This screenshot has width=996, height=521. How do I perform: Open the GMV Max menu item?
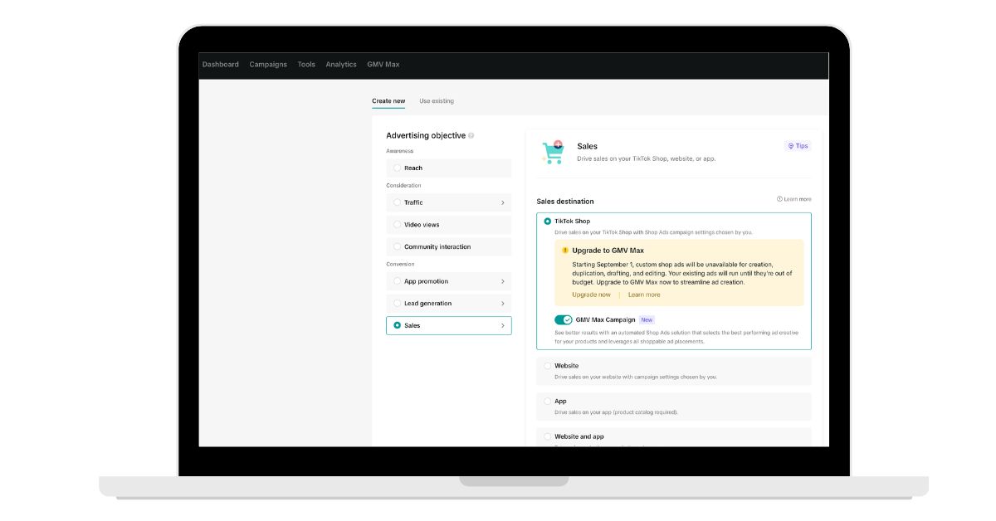coord(383,65)
